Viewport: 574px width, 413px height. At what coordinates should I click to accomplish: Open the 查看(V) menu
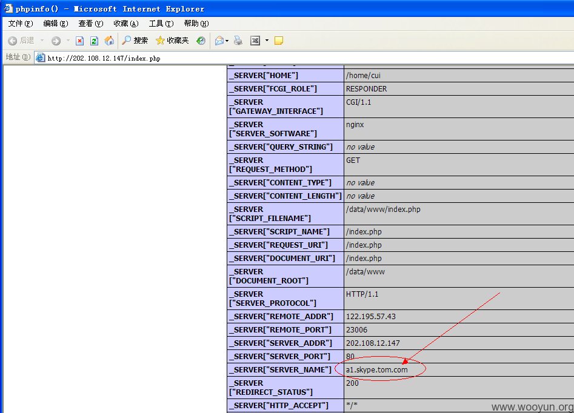pos(91,24)
